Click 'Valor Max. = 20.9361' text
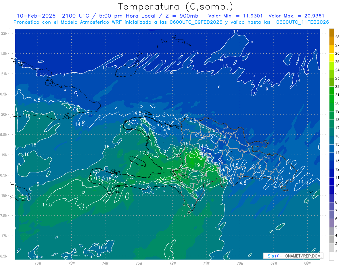The height and width of the screenshot is (267, 345). pos(296,16)
